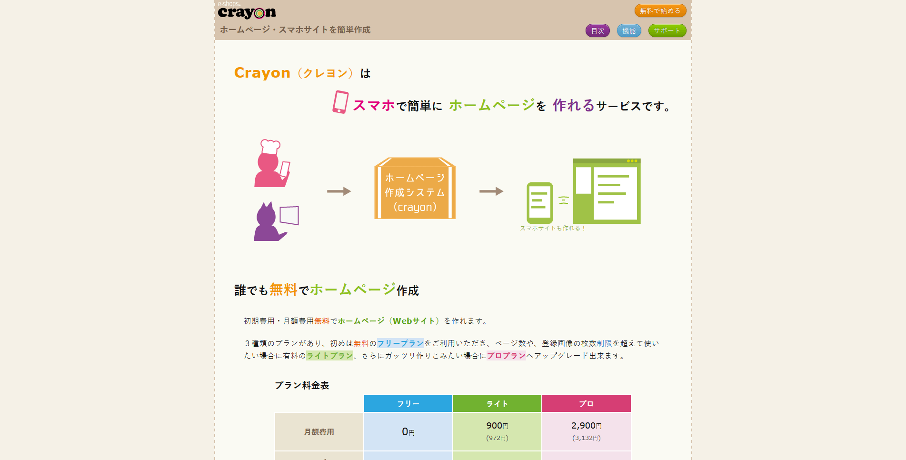Viewport: 906px width, 460px height.
Task: Click the ホームページ・スマホサイトを簡単作成 tagline
Action: 295,30
